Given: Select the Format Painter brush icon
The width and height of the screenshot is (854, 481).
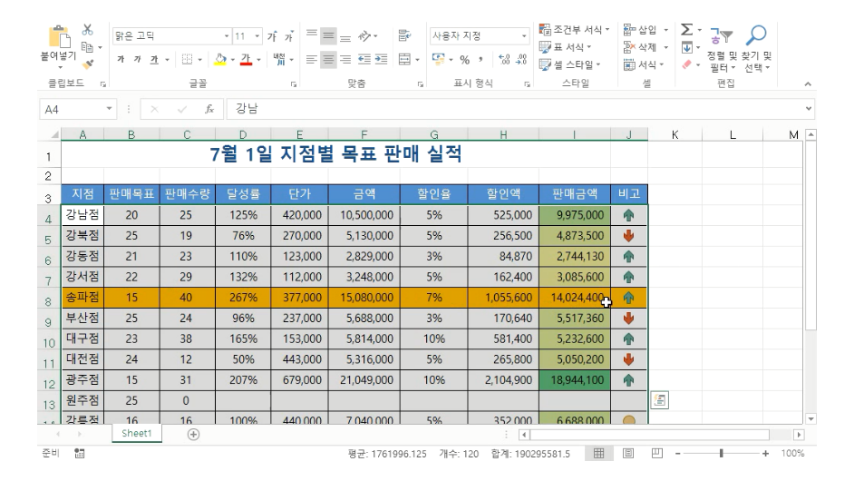Looking at the screenshot, I should [x=88, y=65].
